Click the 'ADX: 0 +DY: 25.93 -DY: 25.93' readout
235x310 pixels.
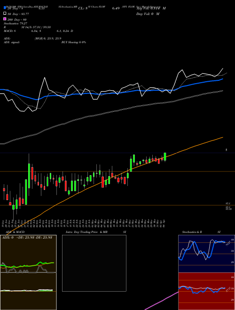coord(27,237)
